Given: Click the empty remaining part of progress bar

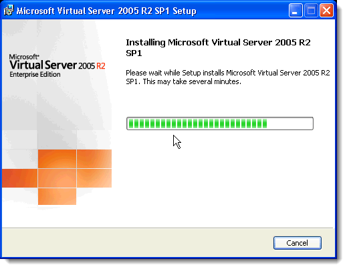Looking at the screenshot, I should click(x=290, y=123).
